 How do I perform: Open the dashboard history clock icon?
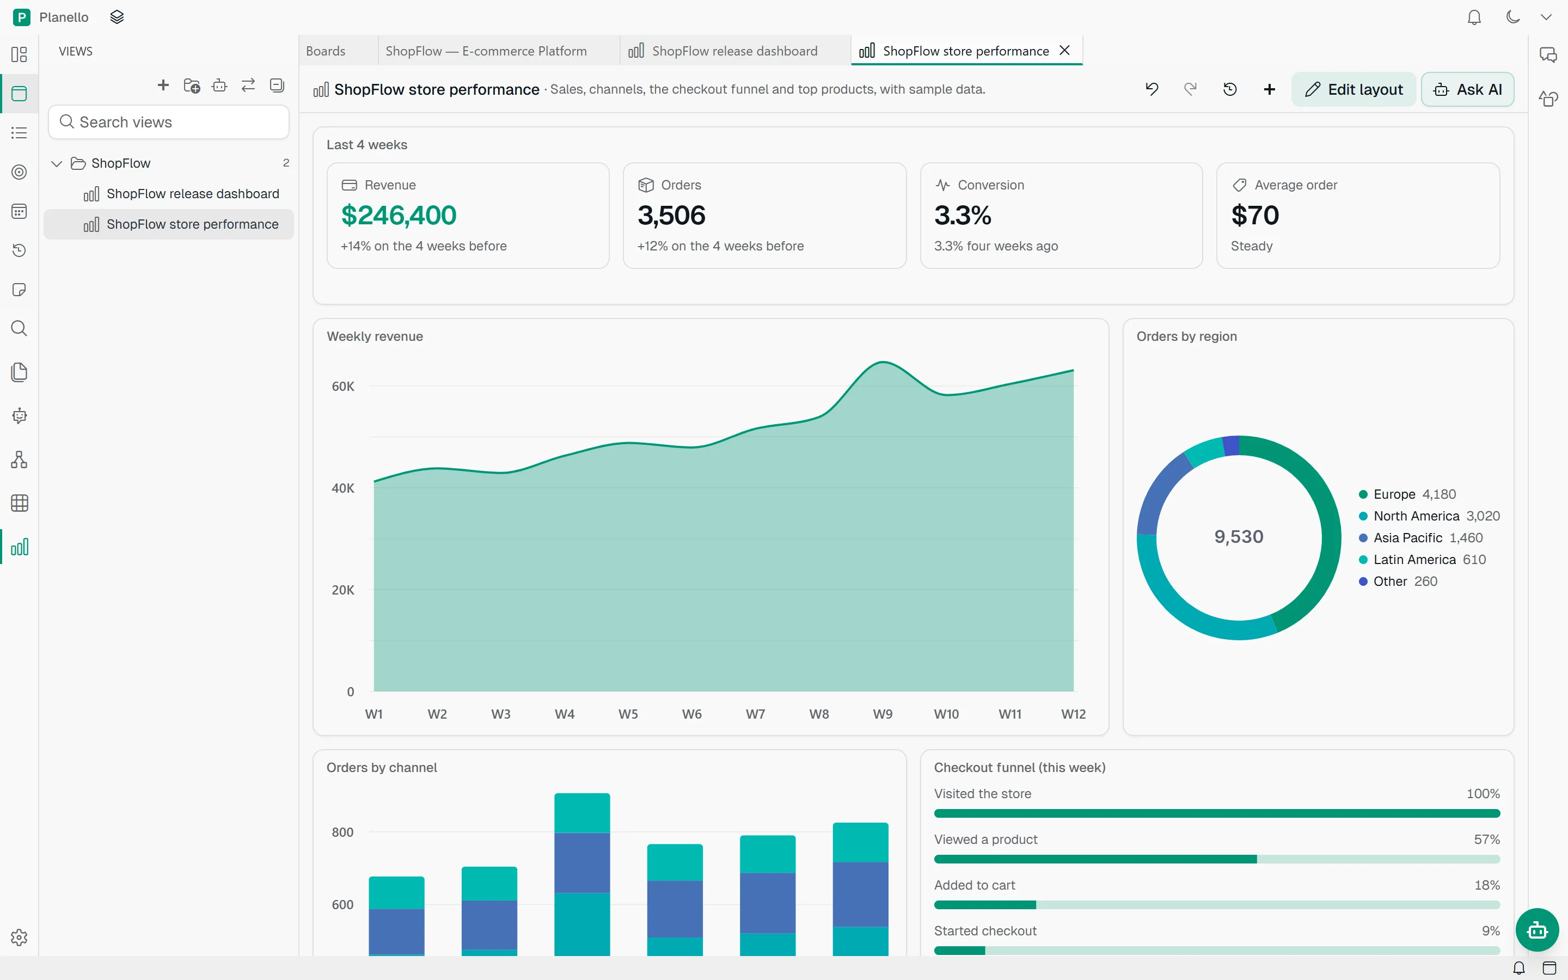point(1230,89)
